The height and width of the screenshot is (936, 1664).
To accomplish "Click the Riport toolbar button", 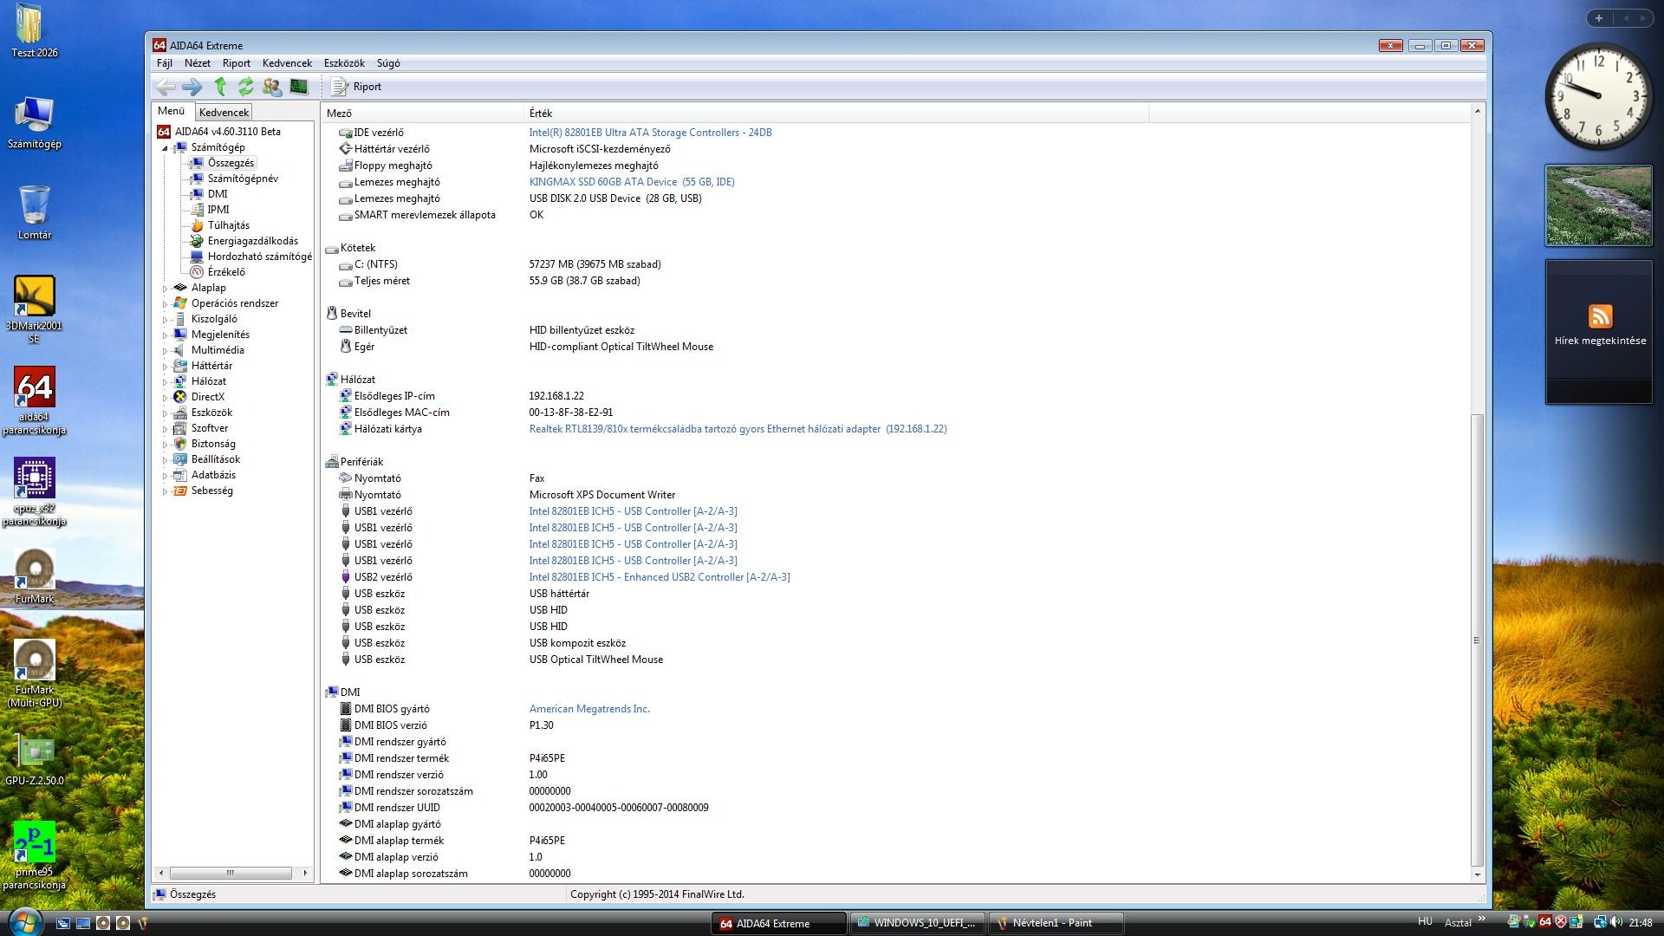I will [357, 87].
